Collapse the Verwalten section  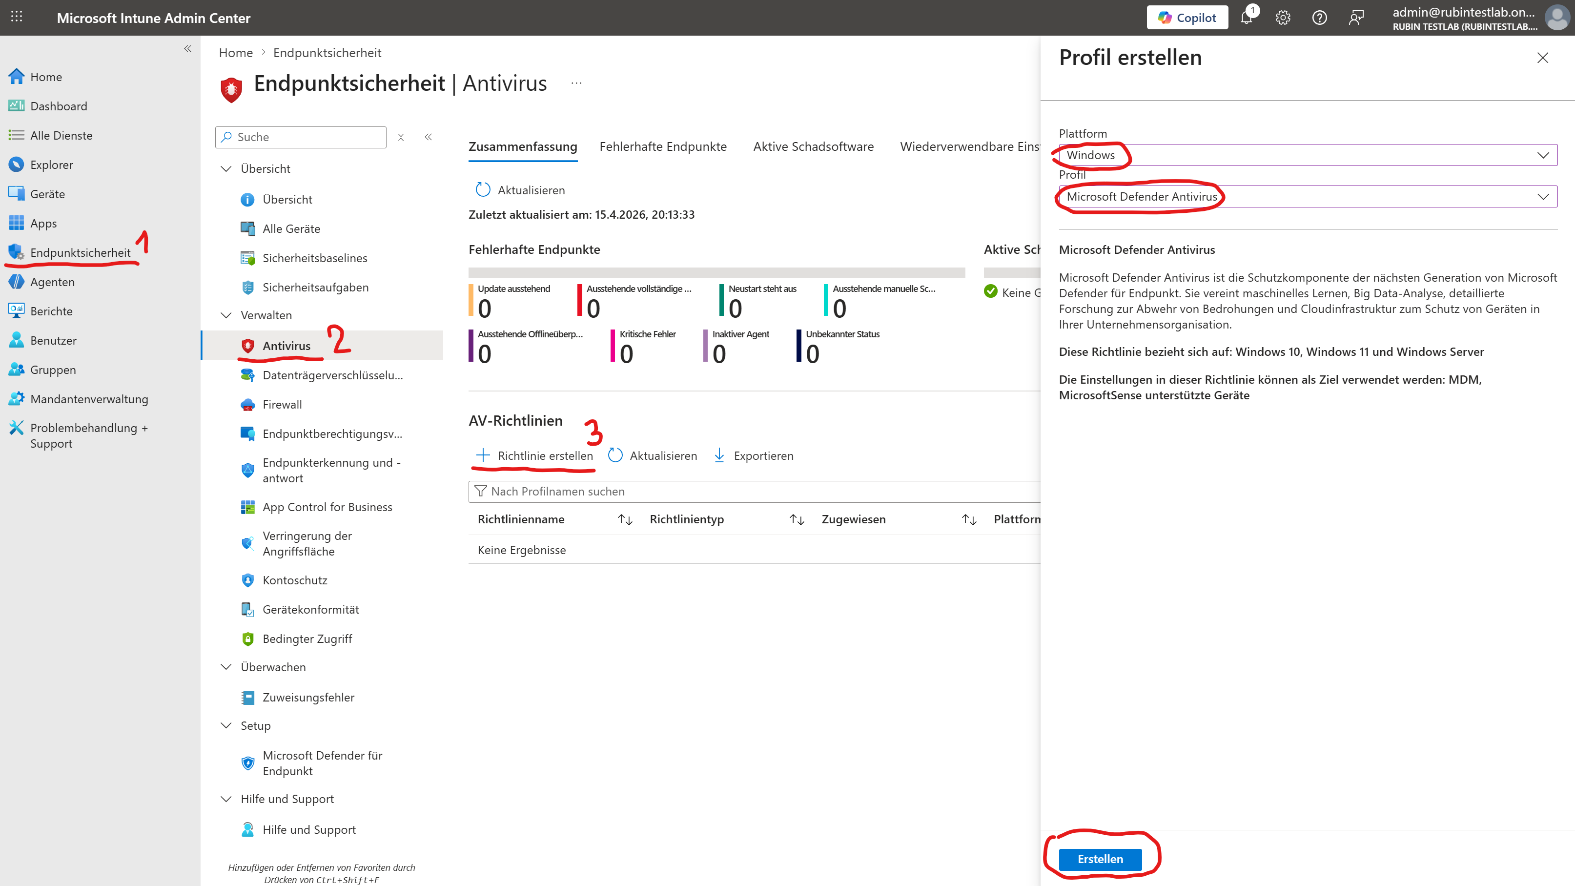pyautogui.click(x=226, y=315)
